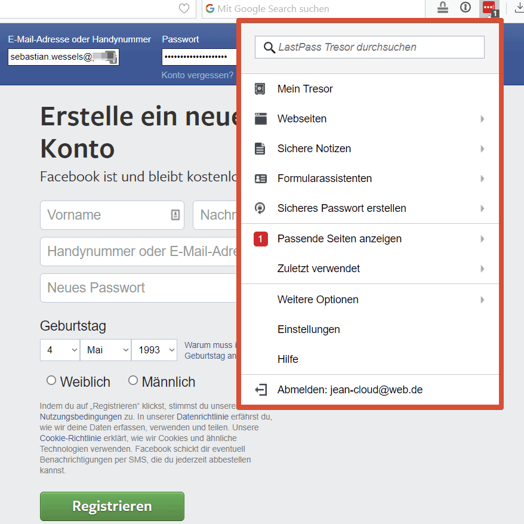Click the document icon beside Sichere Notizen
The height and width of the screenshot is (524, 524).
coord(260,149)
